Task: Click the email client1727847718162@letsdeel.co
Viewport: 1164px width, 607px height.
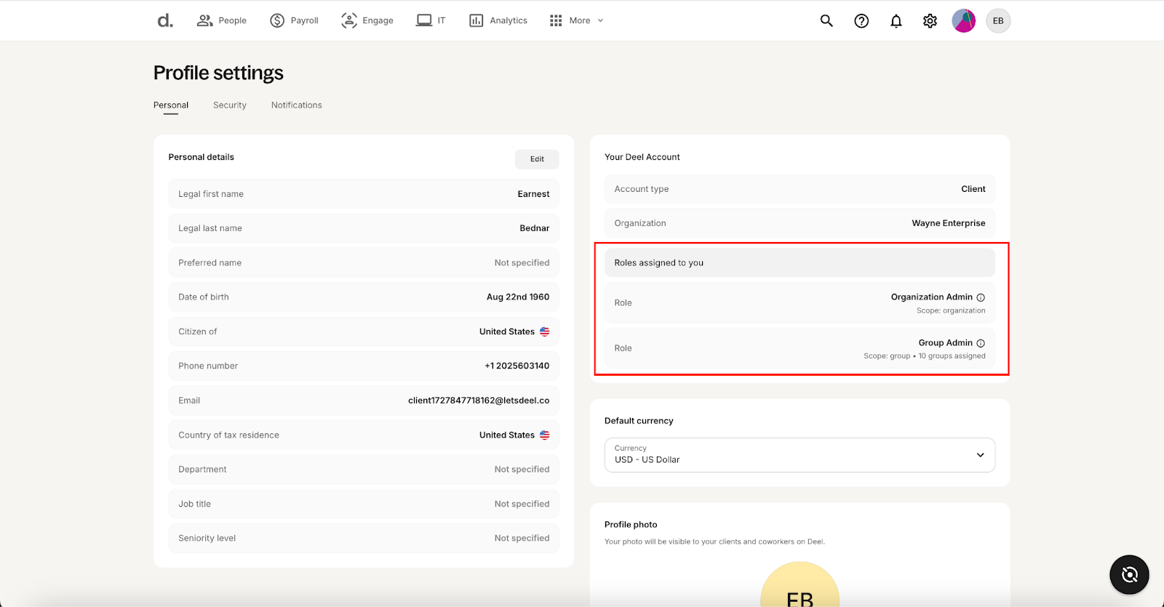Action: pyautogui.click(x=479, y=401)
